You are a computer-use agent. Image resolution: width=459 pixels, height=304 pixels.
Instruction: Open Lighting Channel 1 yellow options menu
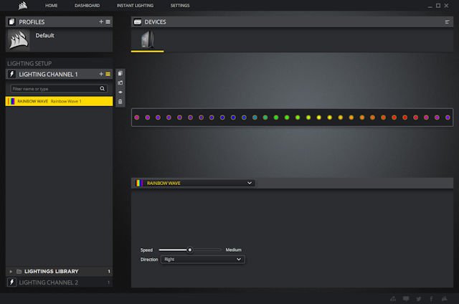(x=108, y=75)
